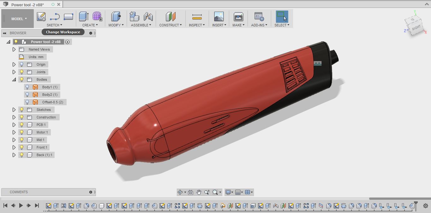Click the Extrude icon in the Create group
431x213 pixels.
[x=84, y=16]
